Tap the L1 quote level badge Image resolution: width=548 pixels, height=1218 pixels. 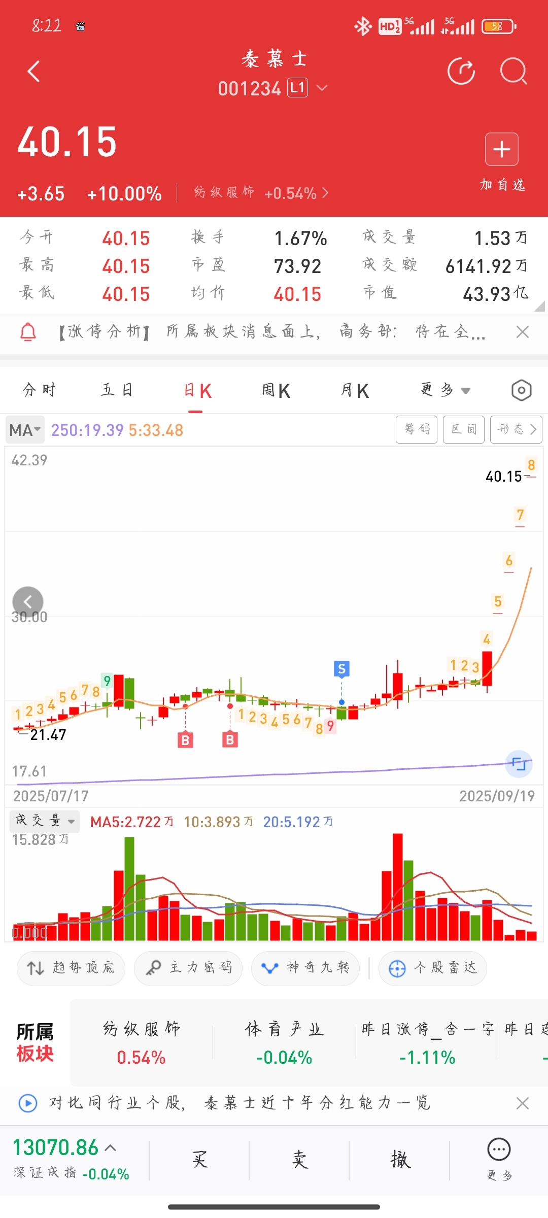click(x=297, y=88)
